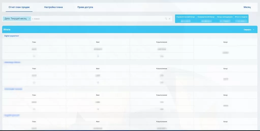Image resolution: width=260 pixels, height=131 pixels.
Task: Click План column header under Digital маркетинг
Action: coord(34,42)
